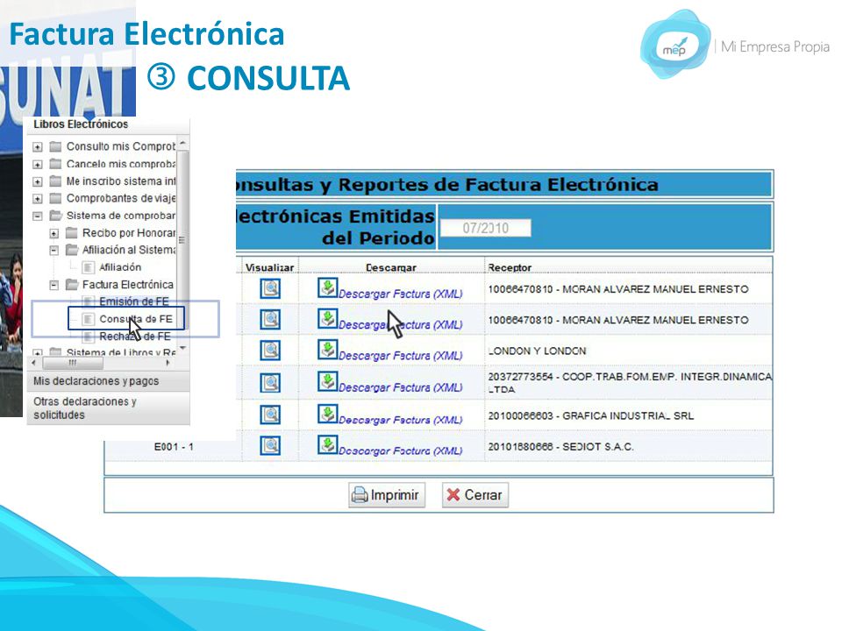Screen dimensions: 842x631
Task: Expand Recibo por Honorarios folder
Action: (x=54, y=233)
